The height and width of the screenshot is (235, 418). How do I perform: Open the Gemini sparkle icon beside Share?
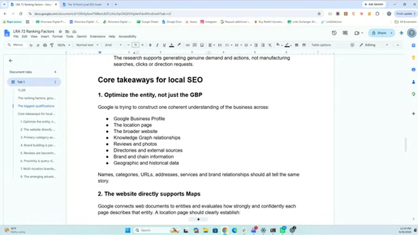pyautogui.click(x=401, y=33)
